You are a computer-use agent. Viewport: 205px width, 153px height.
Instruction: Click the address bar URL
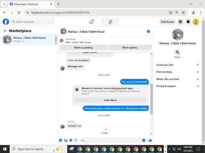pos(60,13)
